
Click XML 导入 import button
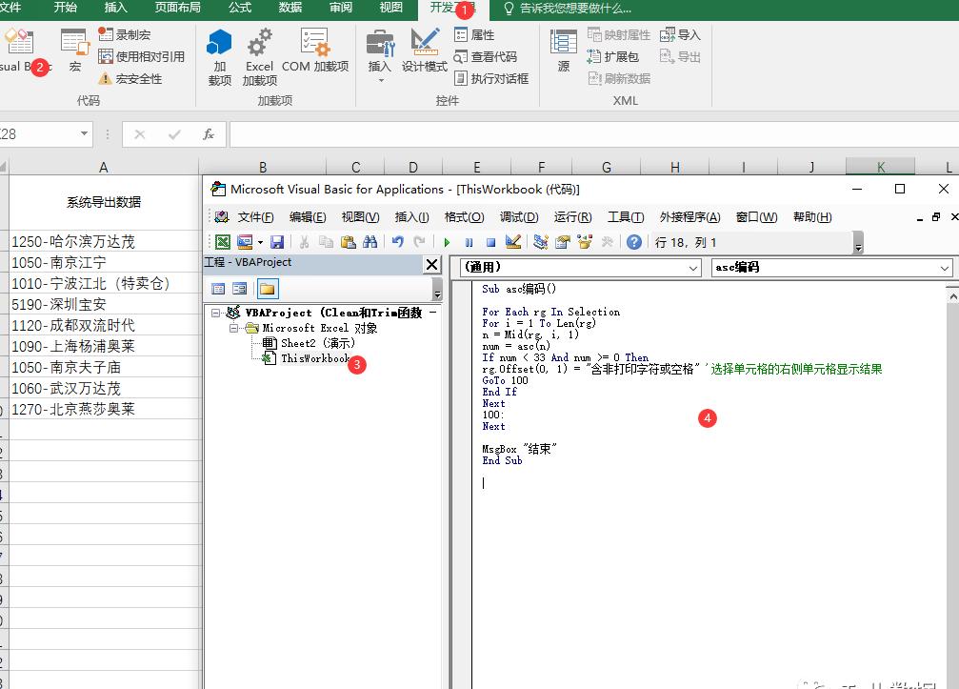pos(680,35)
